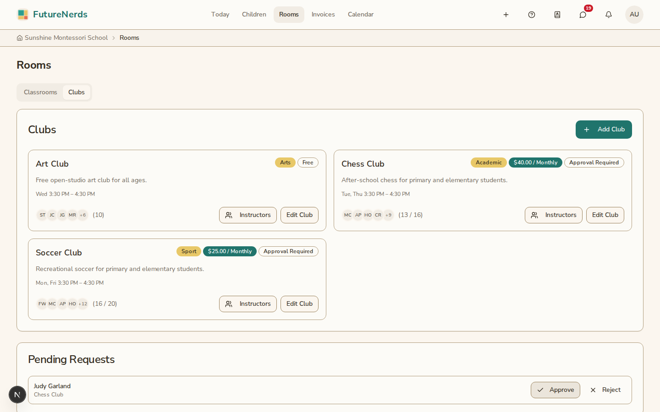This screenshot has height=412, width=660.
Task: Select the Rooms nav item
Action: [x=289, y=15]
